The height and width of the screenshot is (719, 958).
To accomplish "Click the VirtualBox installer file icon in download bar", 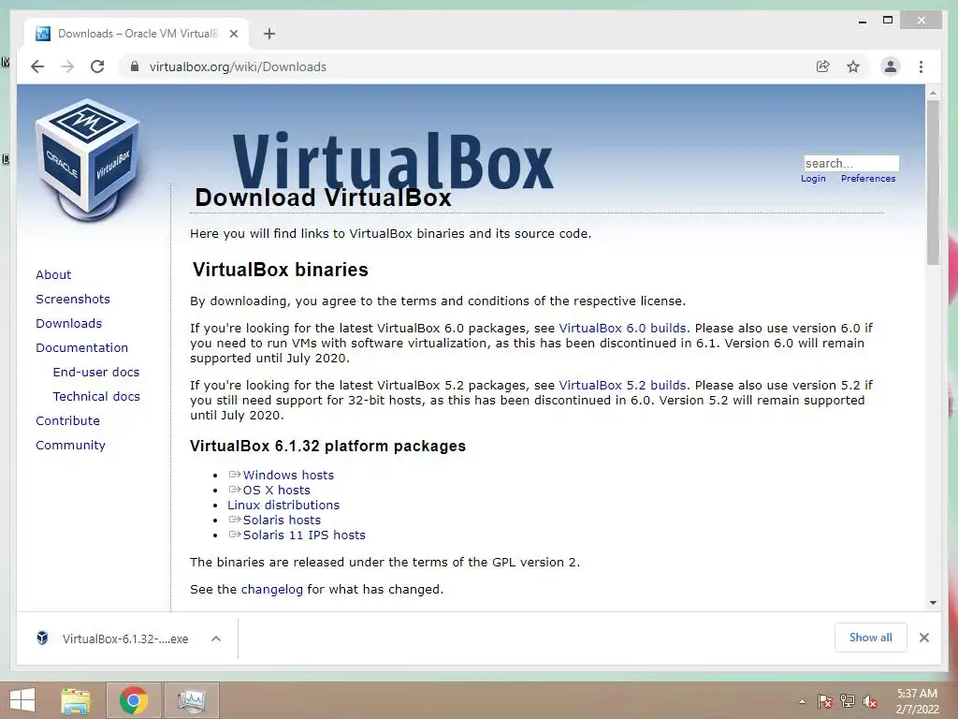I will [42, 638].
